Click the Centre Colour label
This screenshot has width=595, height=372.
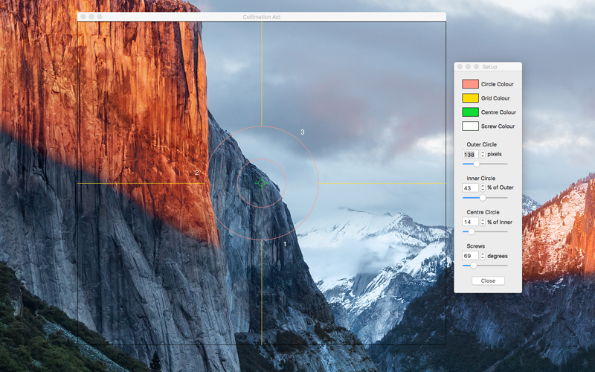[498, 112]
